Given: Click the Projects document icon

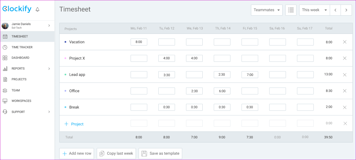Looking at the screenshot, I should click(x=5, y=79).
